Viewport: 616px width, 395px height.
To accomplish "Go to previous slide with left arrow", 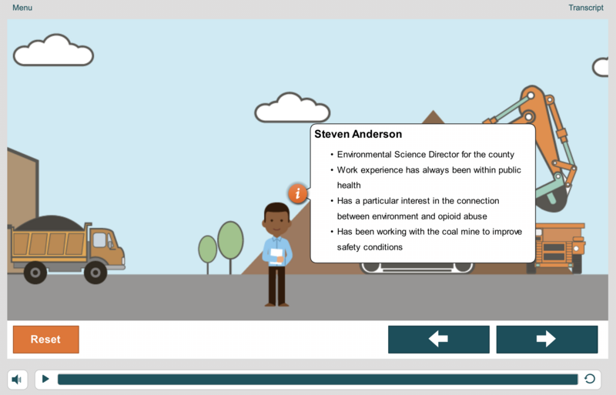I will point(438,340).
